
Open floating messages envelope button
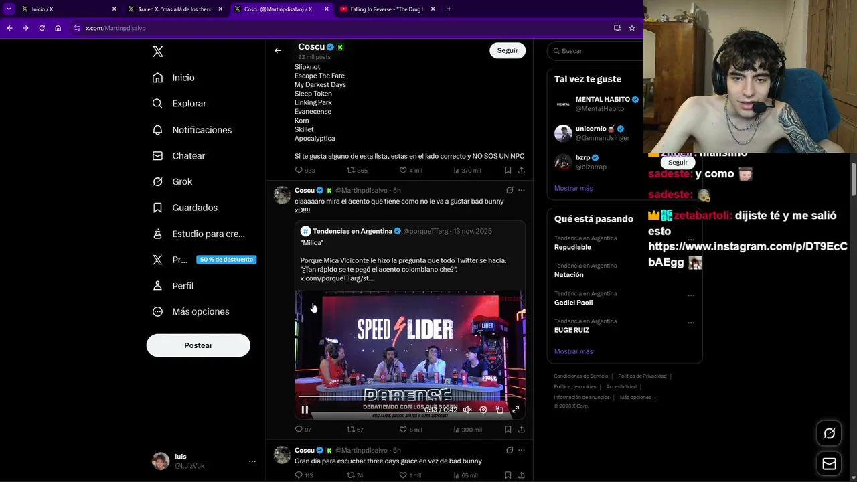click(x=830, y=464)
